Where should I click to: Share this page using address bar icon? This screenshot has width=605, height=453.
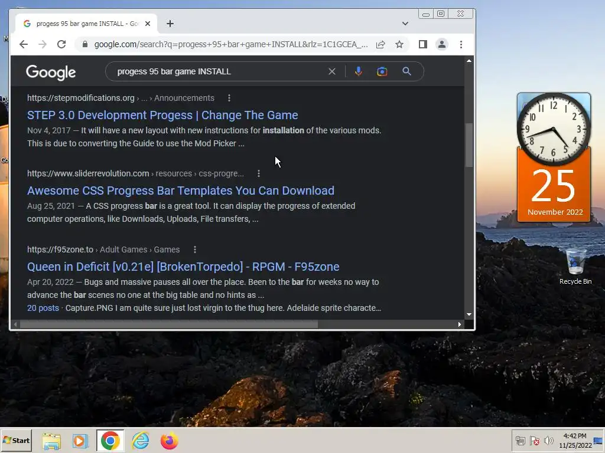coord(380,44)
